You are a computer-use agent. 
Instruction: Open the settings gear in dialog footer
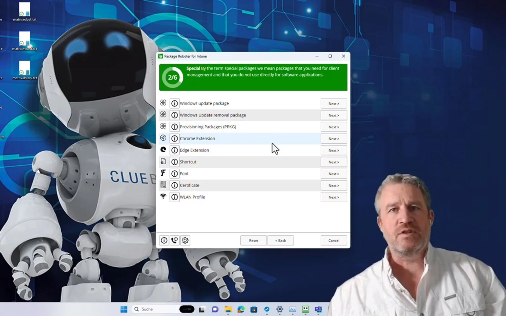[x=185, y=240]
